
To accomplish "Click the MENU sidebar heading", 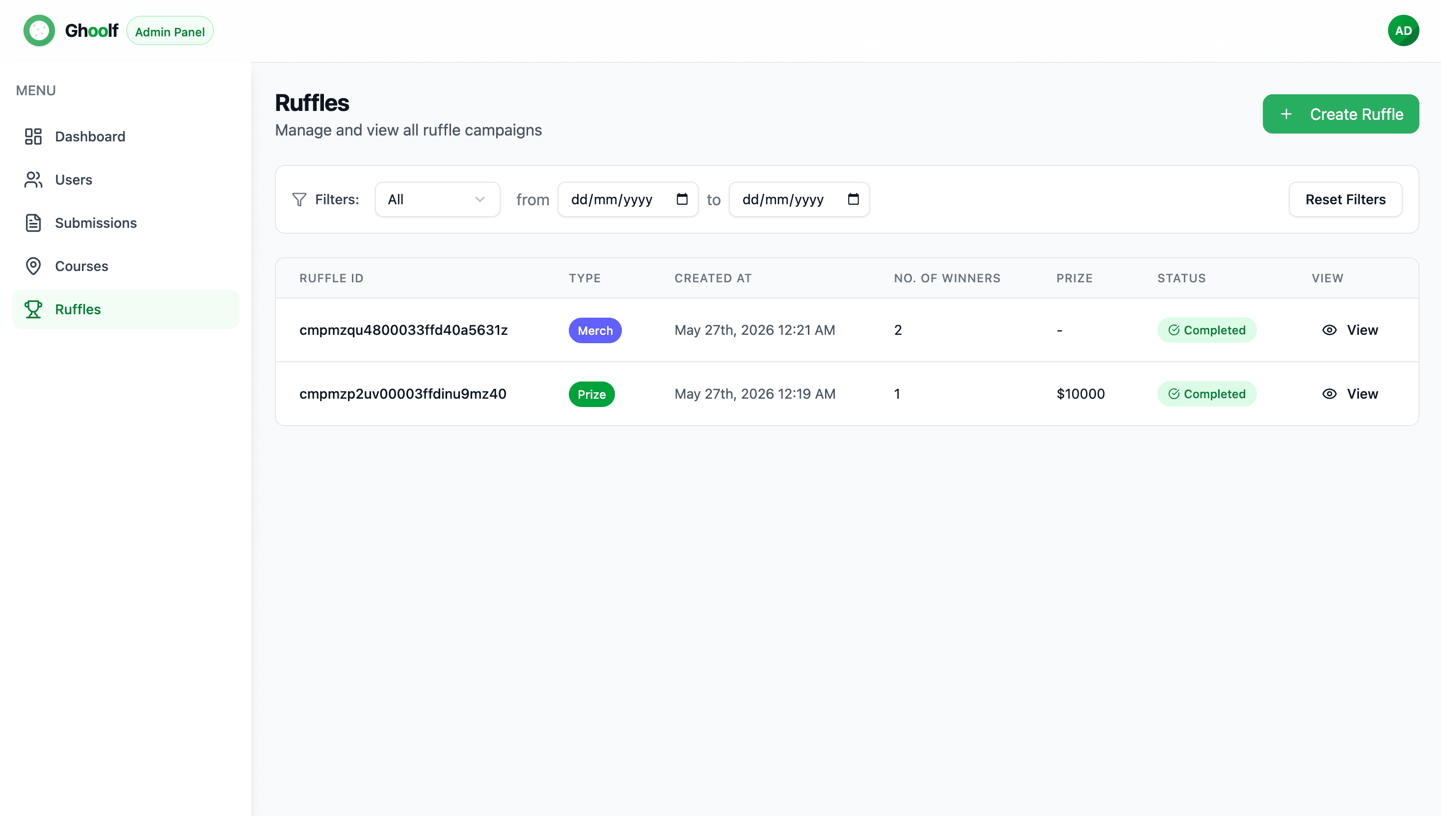I will (36, 90).
